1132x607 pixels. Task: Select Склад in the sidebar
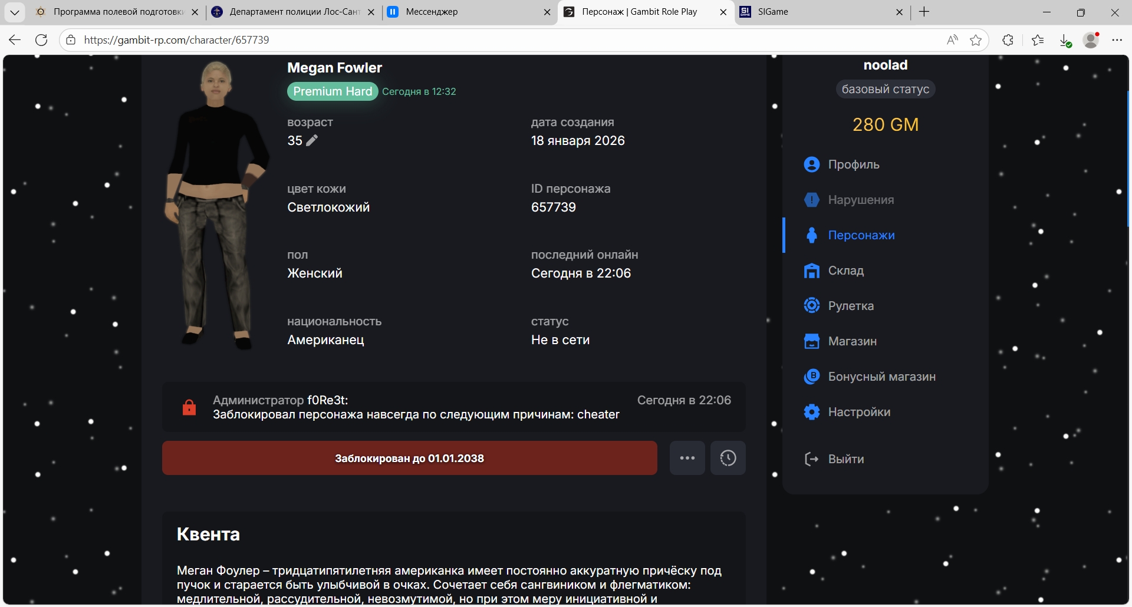pos(845,270)
